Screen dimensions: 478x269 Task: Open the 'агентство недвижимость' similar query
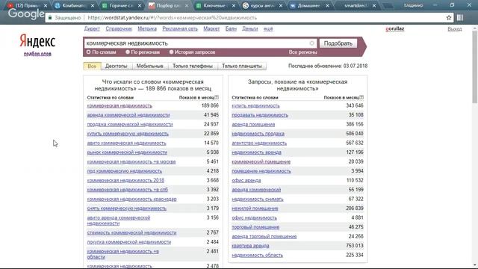[259, 143]
